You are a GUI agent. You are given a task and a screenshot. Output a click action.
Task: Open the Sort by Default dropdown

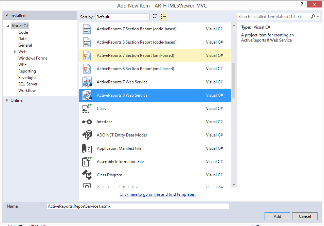(x=122, y=17)
